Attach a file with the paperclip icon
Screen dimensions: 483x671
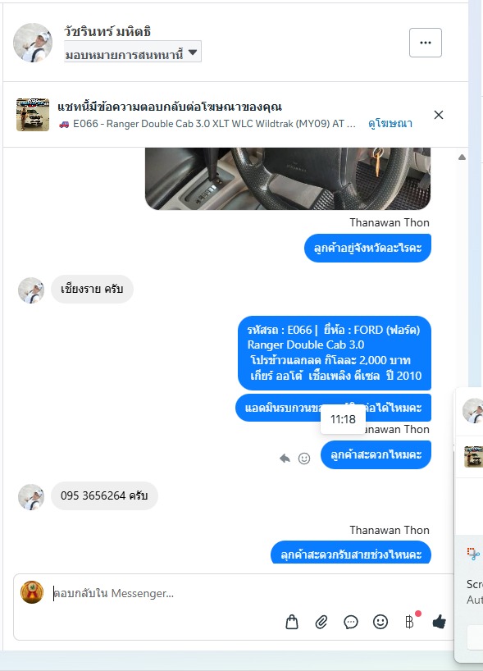pyautogui.click(x=321, y=622)
